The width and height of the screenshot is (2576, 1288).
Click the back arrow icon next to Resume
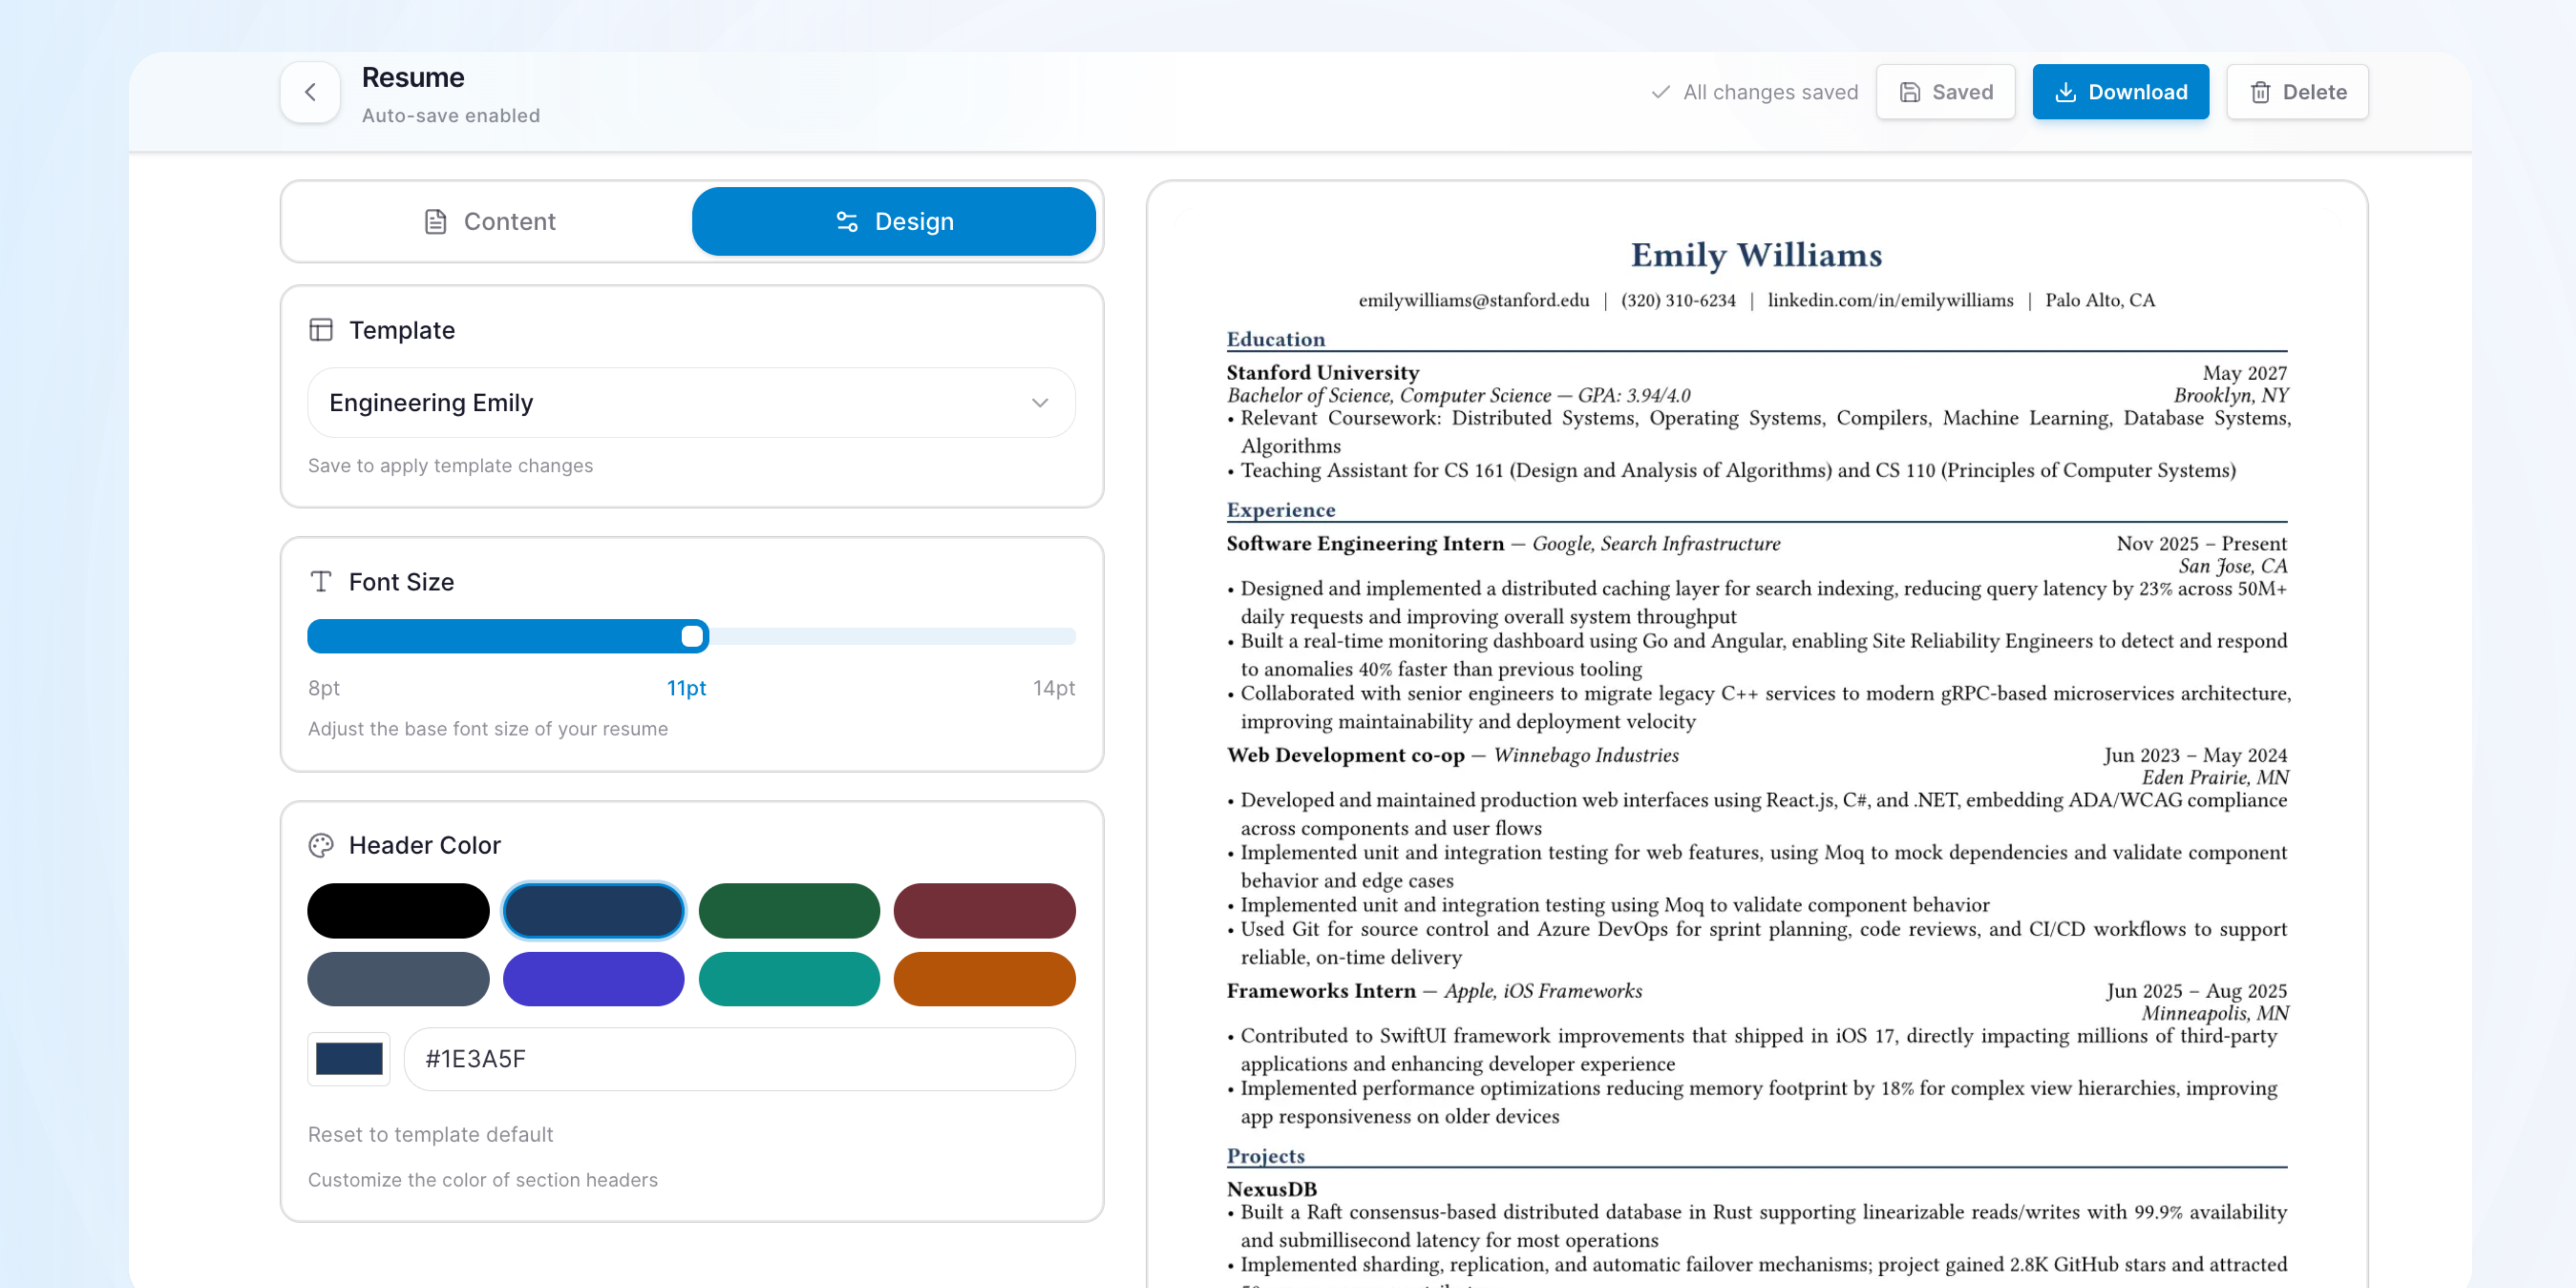(310, 92)
